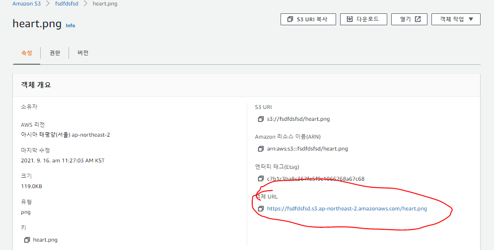494x250 pixels.
Task: Open the fsdfdsfsd bucket breadcrumb
Action: [x=67, y=4]
